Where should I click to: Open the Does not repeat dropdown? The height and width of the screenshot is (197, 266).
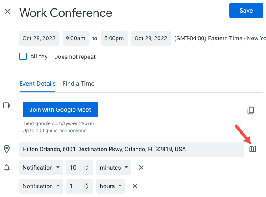pos(75,57)
